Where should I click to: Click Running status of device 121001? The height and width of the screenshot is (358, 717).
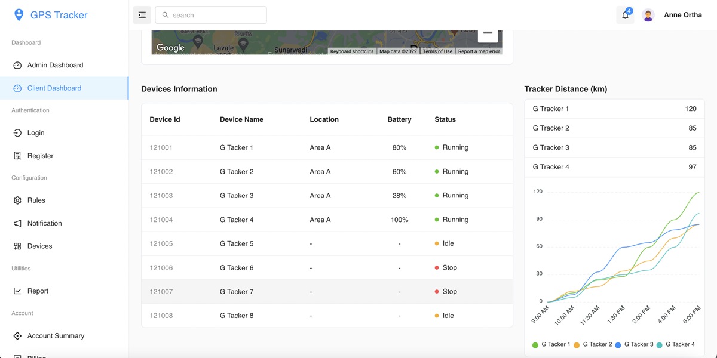[452, 147]
